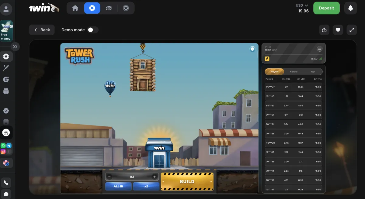The width and height of the screenshot is (365, 199).
Task: Open language selector with UK flag
Action: pyautogui.click(x=6, y=163)
